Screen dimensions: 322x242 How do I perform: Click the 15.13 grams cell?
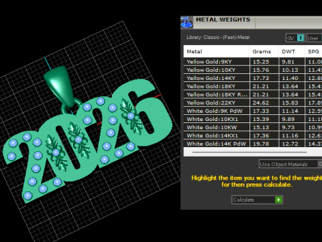[264, 127]
